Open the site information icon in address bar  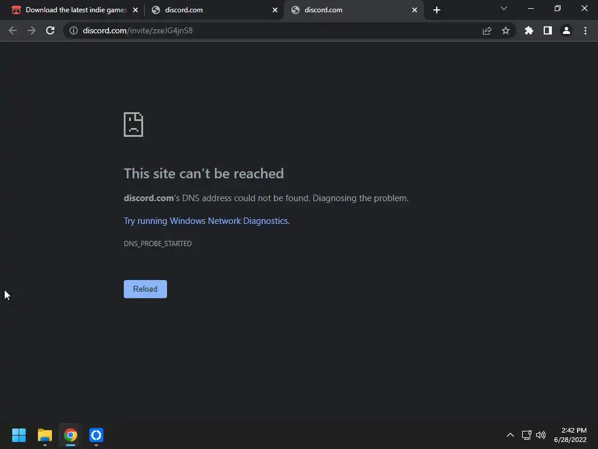pyautogui.click(x=74, y=30)
